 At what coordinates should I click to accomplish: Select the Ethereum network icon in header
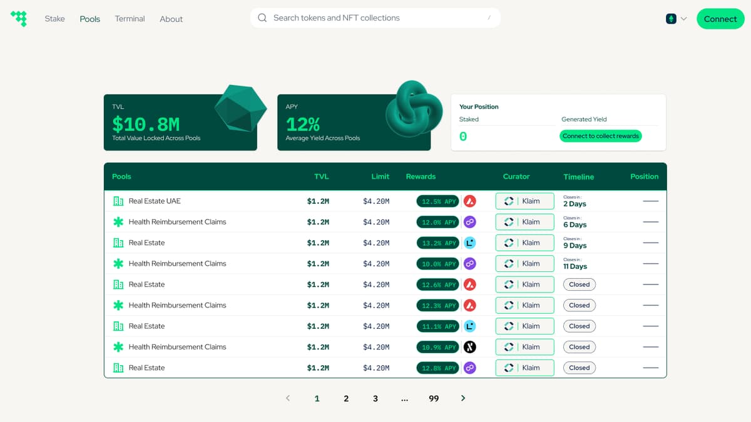(670, 19)
